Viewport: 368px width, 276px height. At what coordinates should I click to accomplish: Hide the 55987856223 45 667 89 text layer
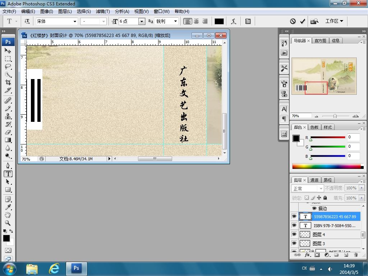tap(294, 216)
